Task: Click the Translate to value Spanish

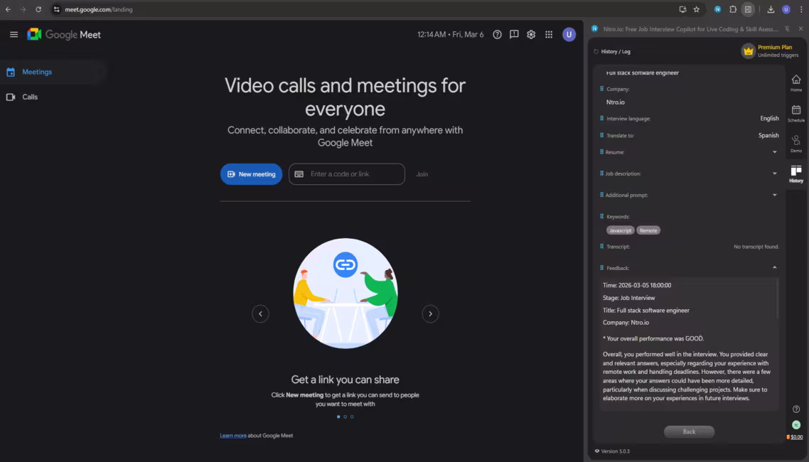Action: (768, 135)
